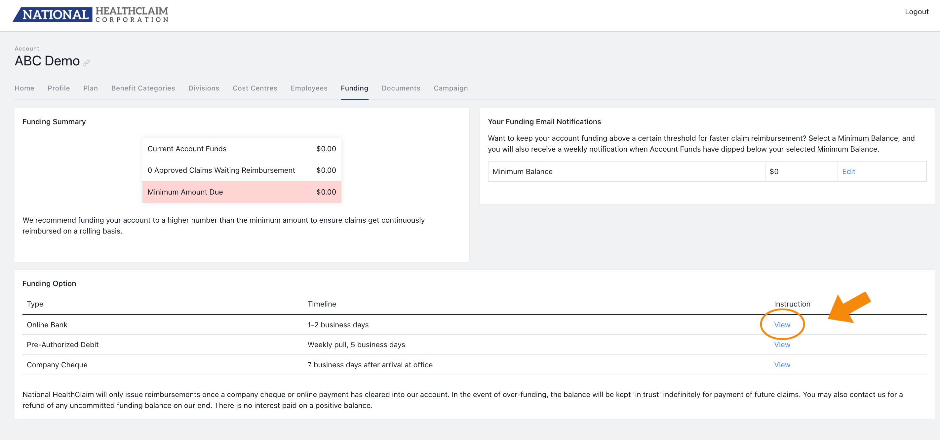Go to the Campaign tab
The height and width of the screenshot is (440, 940).
(x=450, y=88)
